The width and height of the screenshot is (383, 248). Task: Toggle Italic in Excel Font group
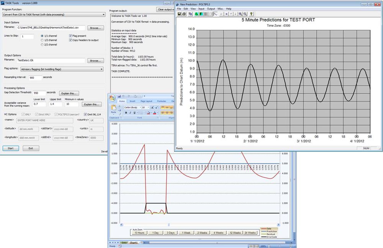tap(130, 113)
